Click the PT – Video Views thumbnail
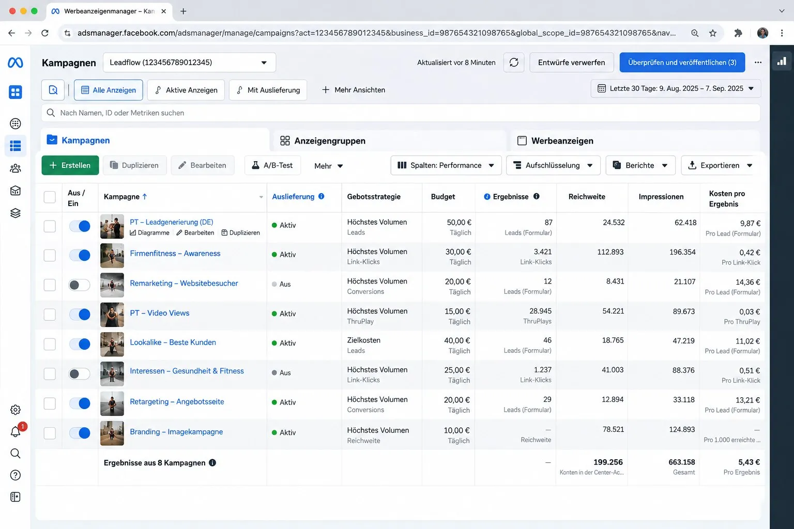 [x=112, y=315]
